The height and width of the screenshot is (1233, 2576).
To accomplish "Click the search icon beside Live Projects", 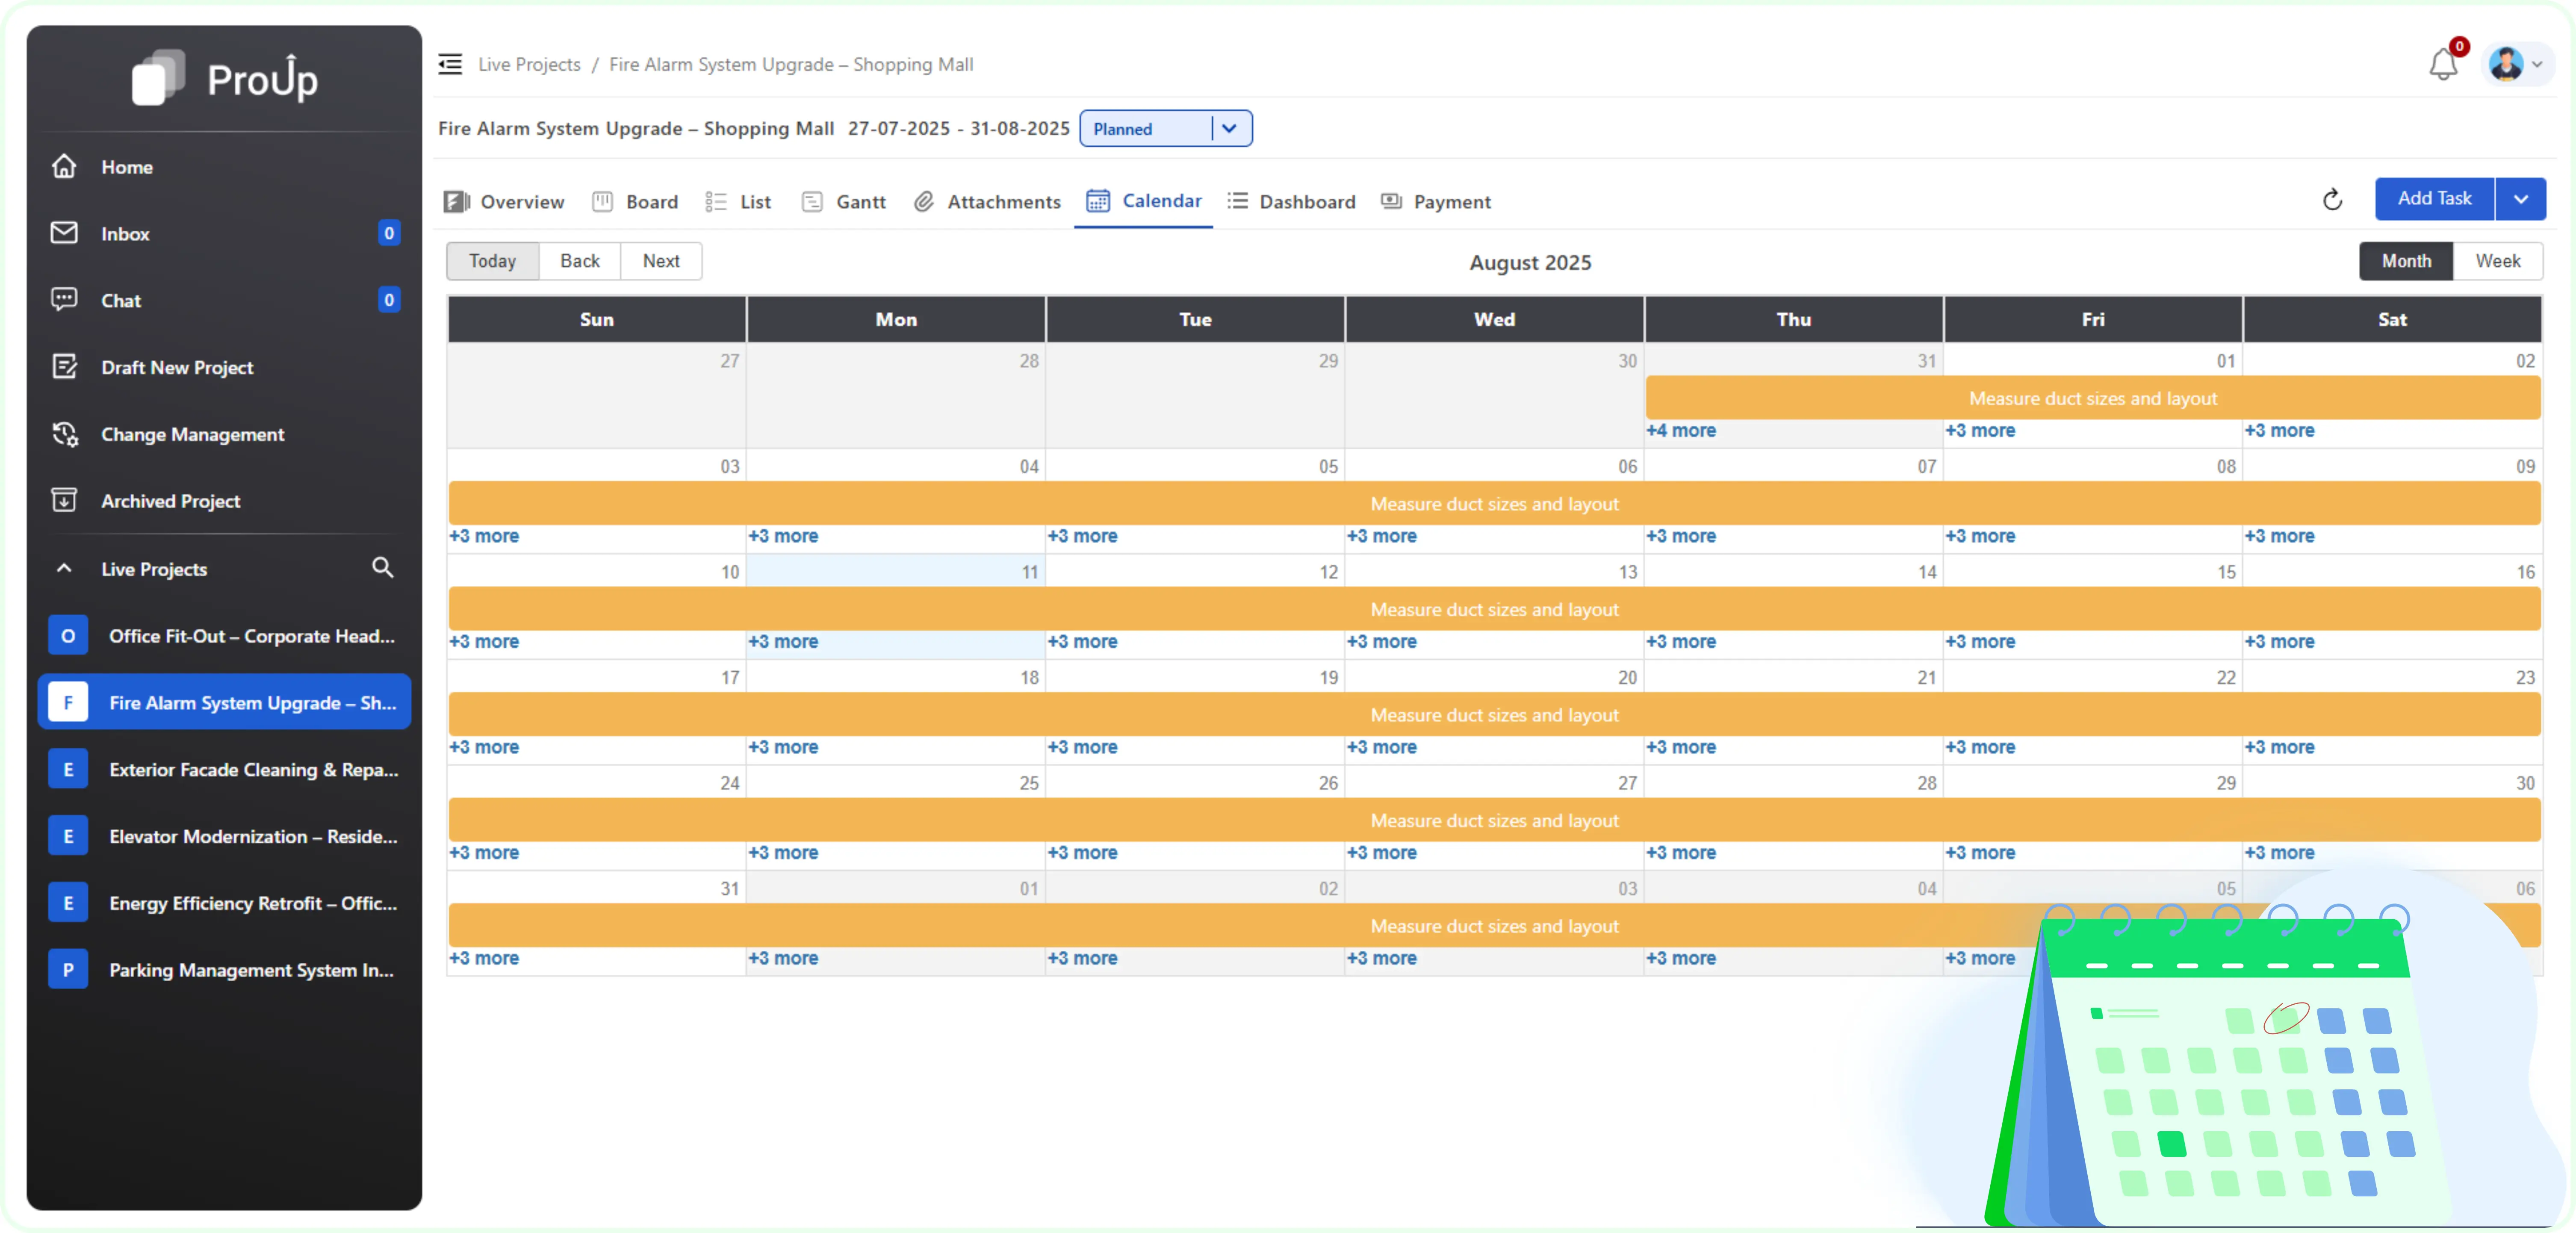I will point(383,568).
